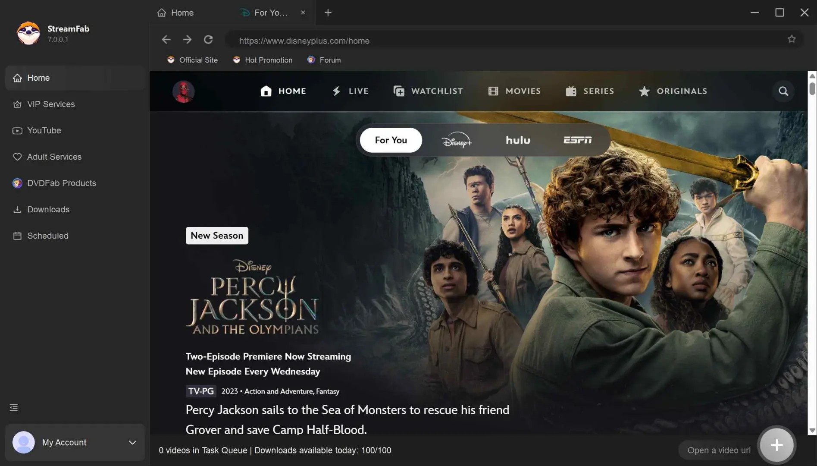Open the Downloads section

tap(48, 209)
